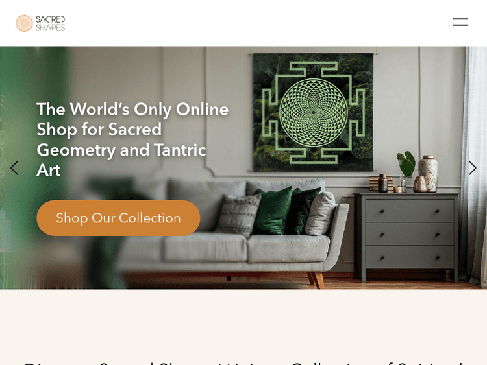Click the marble vase on dresser
Viewport: 487px width, 365px height.
[428, 173]
